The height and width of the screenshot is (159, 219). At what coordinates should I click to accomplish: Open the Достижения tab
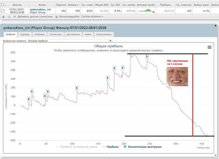[73, 34]
